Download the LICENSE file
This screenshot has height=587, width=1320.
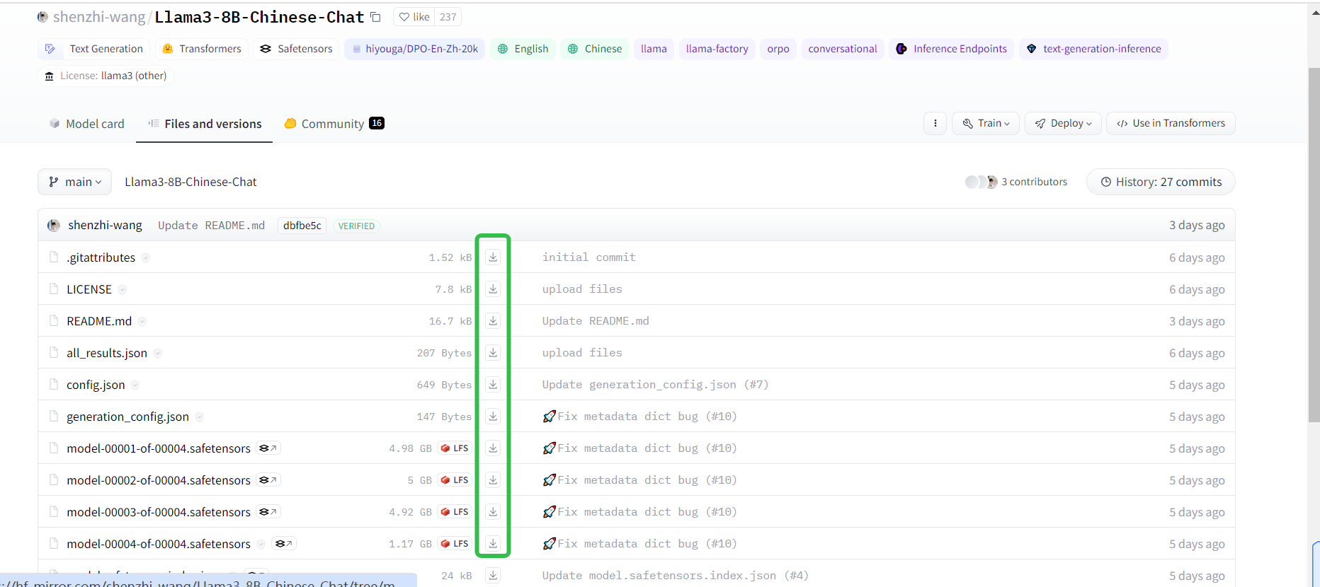click(493, 289)
